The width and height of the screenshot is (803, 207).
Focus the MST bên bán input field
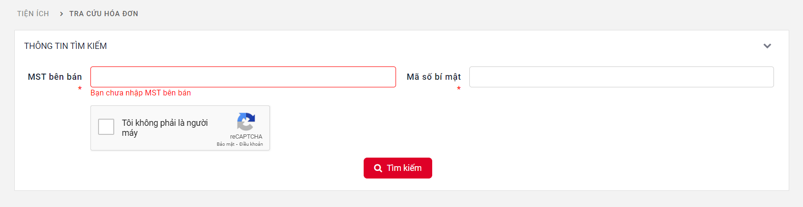coord(243,77)
